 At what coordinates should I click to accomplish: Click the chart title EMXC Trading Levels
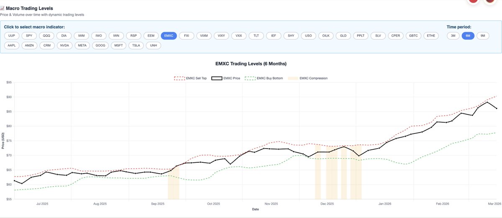coord(251,64)
